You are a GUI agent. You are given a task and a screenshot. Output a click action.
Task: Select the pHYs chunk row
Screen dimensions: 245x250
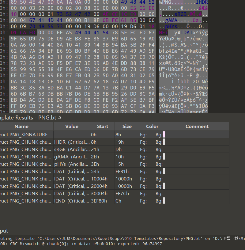point(26,164)
